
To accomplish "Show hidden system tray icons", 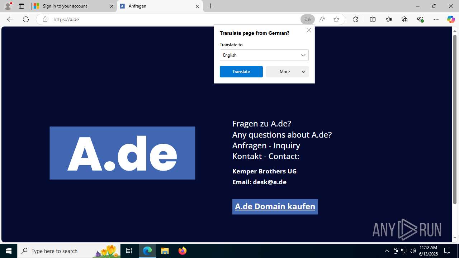I will [x=387, y=251].
